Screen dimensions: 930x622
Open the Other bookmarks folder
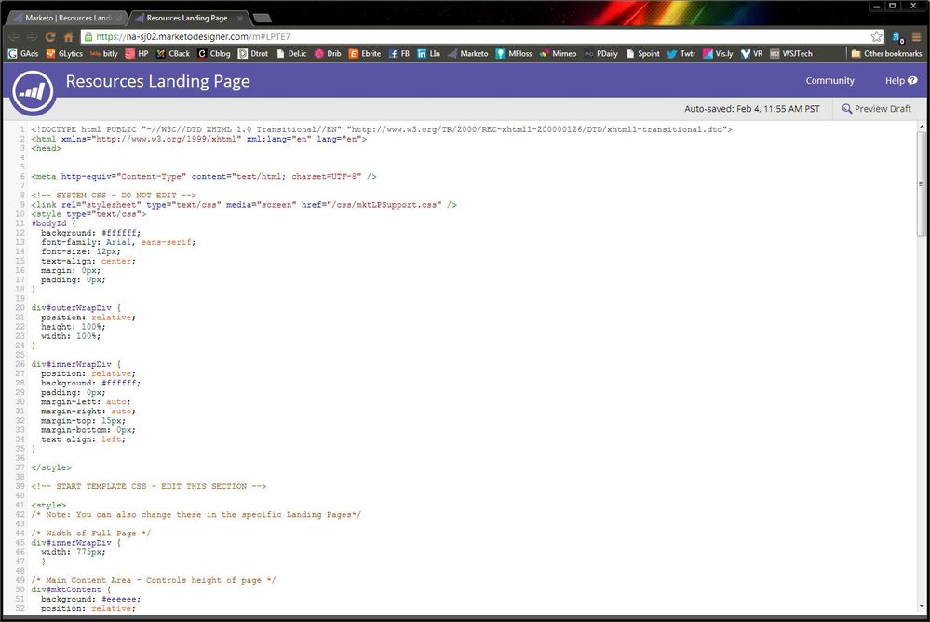885,54
